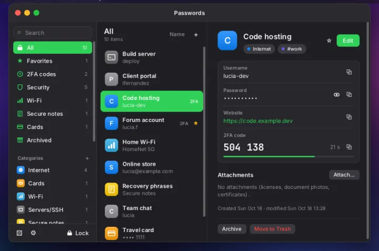
Task: Click the 21 s countdown timer
Action: (x=335, y=147)
